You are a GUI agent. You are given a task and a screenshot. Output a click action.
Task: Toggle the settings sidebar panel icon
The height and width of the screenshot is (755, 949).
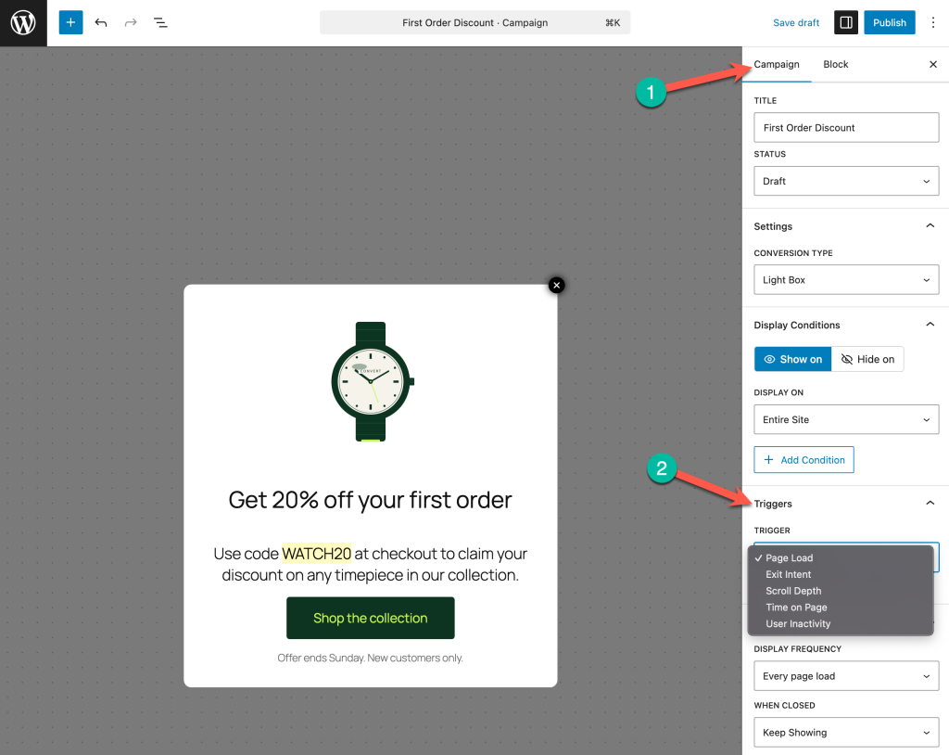(x=845, y=22)
